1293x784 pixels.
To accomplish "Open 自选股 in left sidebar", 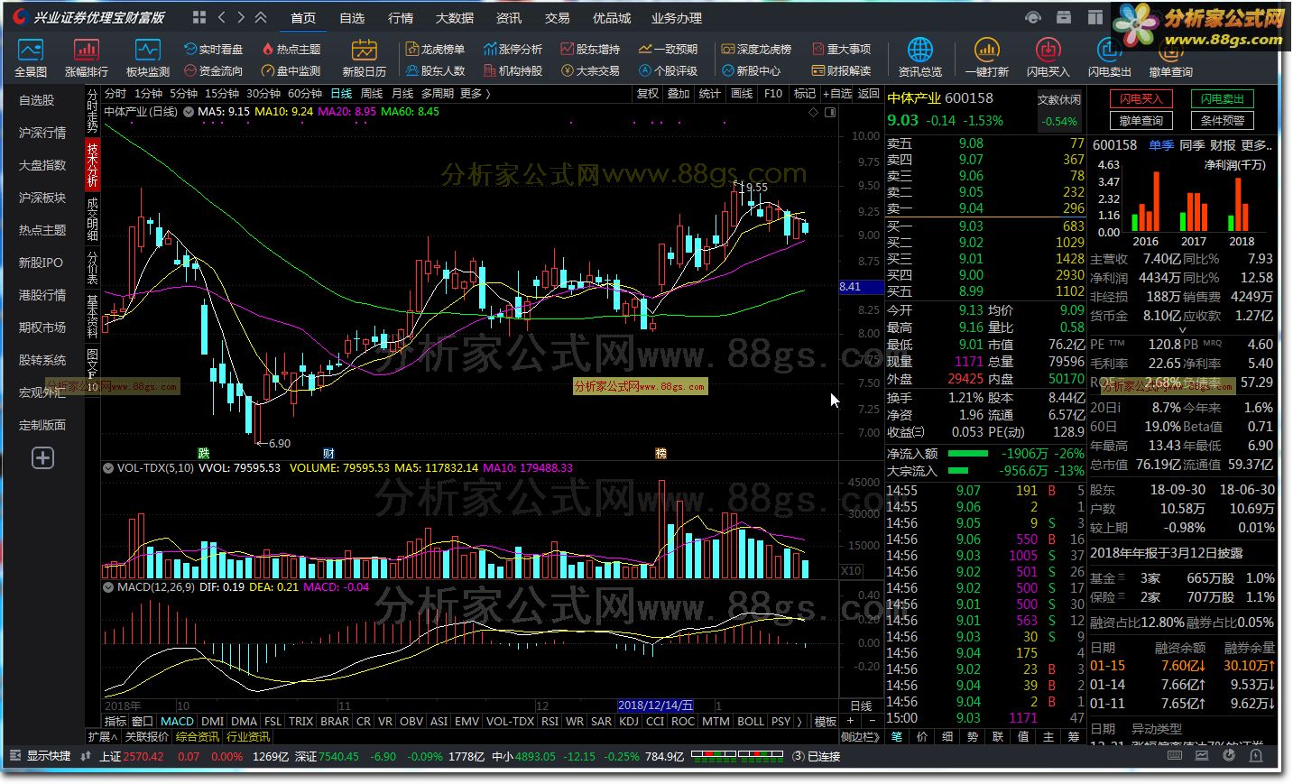I will (x=37, y=100).
